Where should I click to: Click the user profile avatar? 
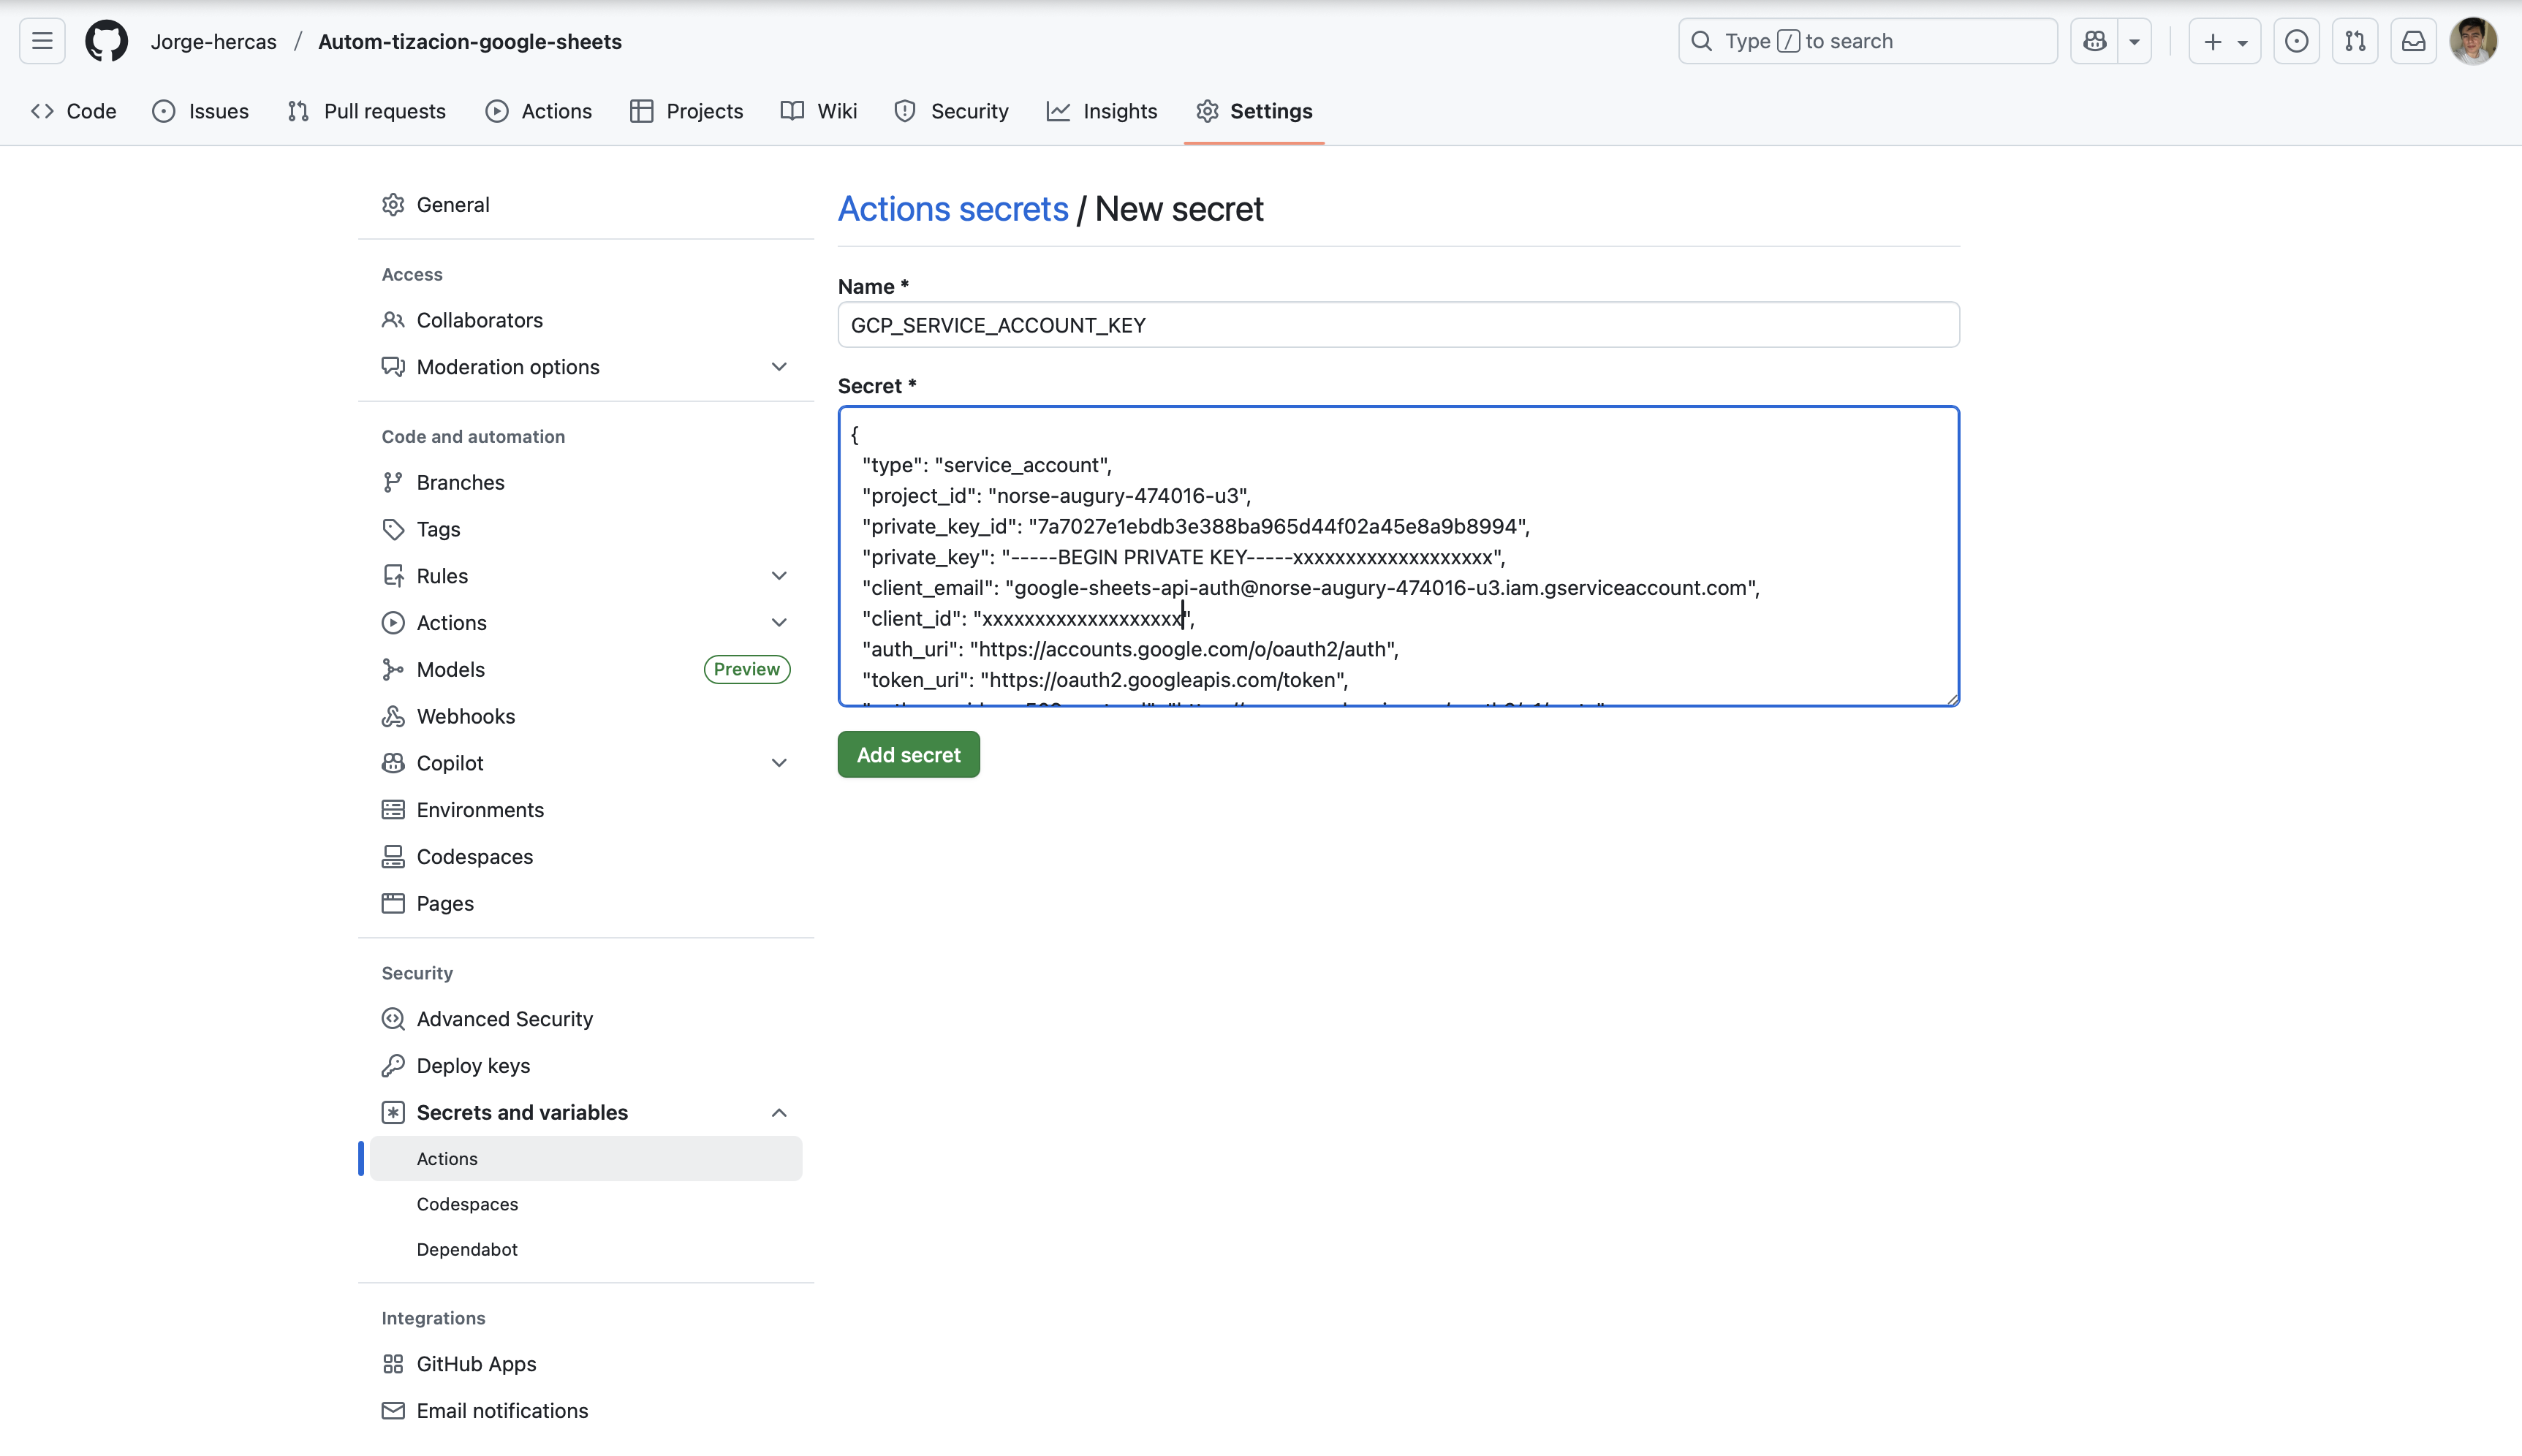(x=2472, y=41)
